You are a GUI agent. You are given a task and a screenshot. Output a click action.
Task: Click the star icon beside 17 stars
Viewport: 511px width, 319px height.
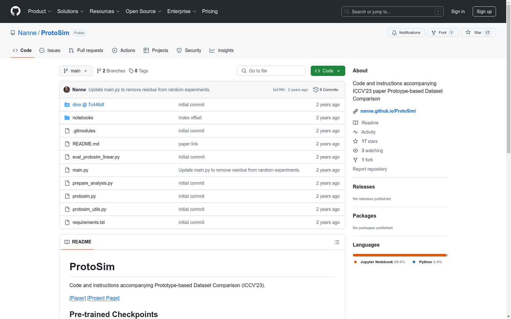click(355, 141)
